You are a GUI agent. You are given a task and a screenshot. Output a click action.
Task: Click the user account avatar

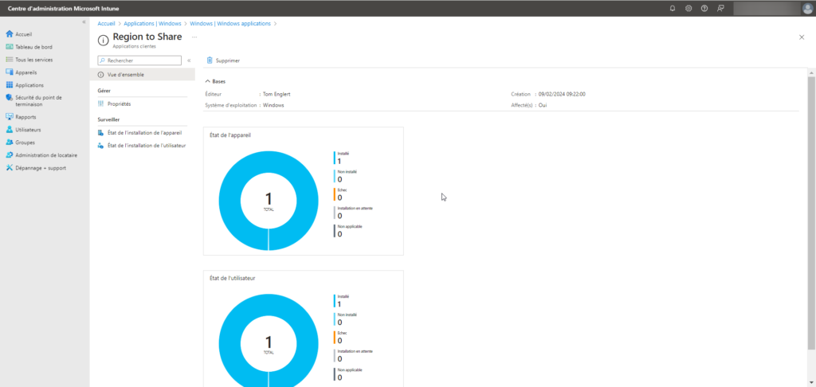[807, 8]
